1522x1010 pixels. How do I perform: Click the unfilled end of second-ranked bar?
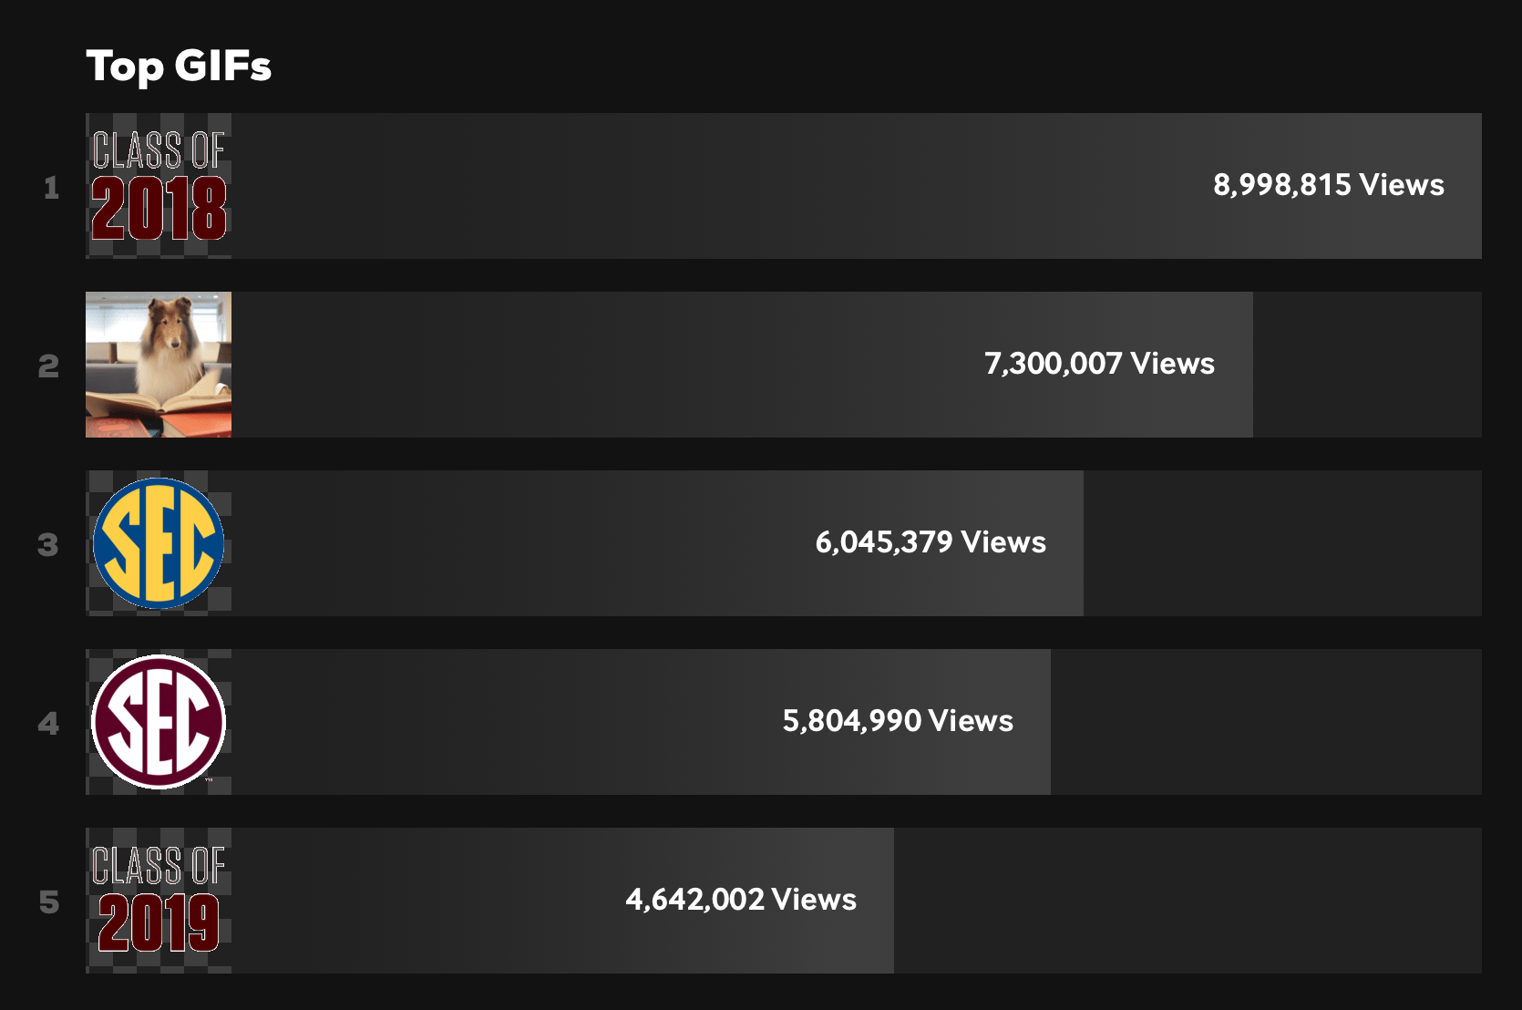(1367, 365)
